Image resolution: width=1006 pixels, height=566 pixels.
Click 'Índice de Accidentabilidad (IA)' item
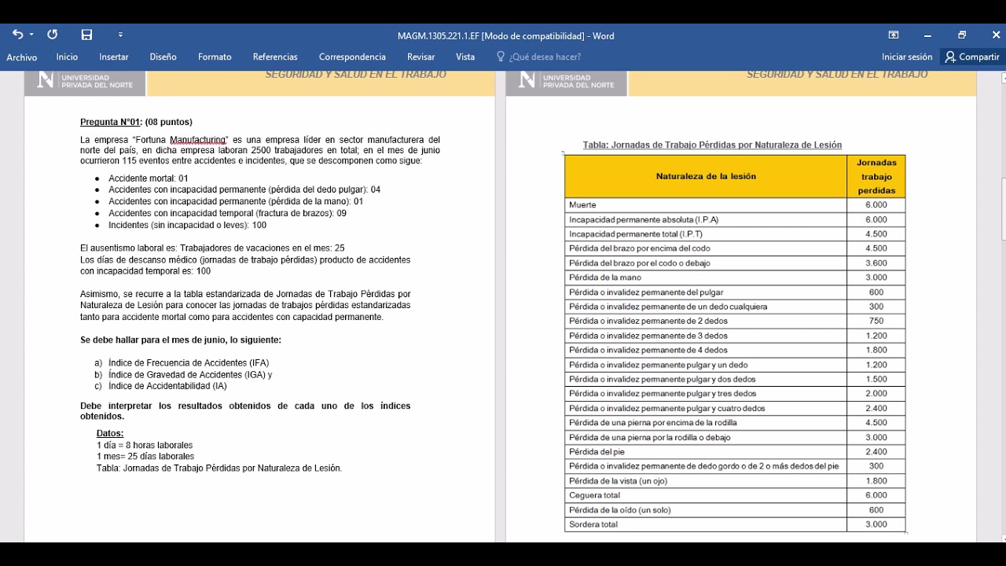[167, 386]
